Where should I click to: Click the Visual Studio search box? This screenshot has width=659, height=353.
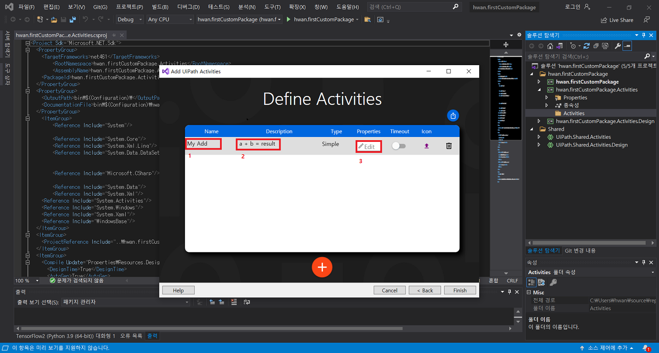click(x=414, y=7)
